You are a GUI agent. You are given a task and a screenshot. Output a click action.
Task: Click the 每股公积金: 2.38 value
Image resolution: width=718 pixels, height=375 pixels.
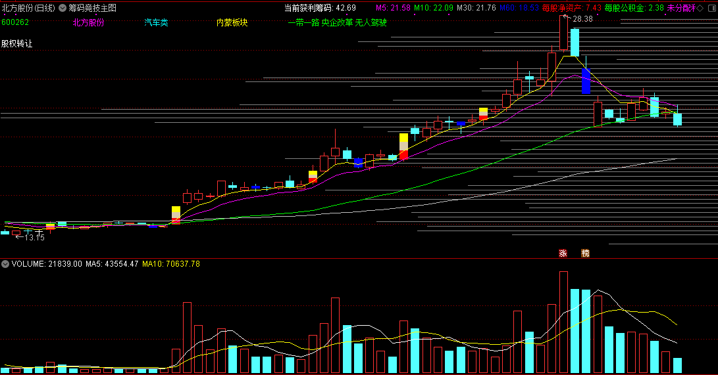click(x=634, y=8)
